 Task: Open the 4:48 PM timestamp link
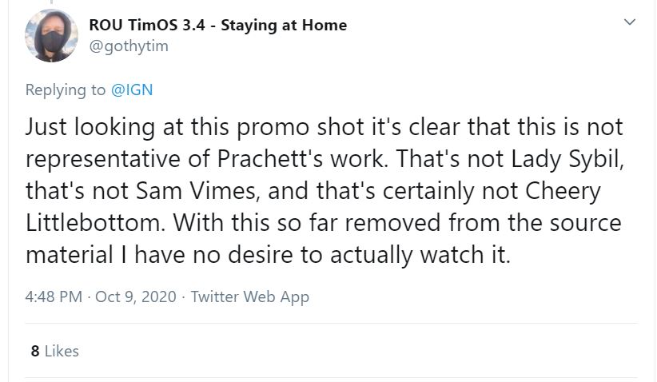coord(54,296)
